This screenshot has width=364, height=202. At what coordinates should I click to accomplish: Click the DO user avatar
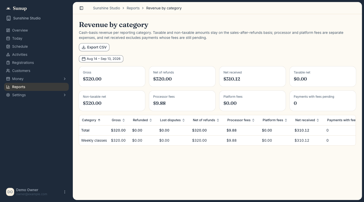[10, 192]
